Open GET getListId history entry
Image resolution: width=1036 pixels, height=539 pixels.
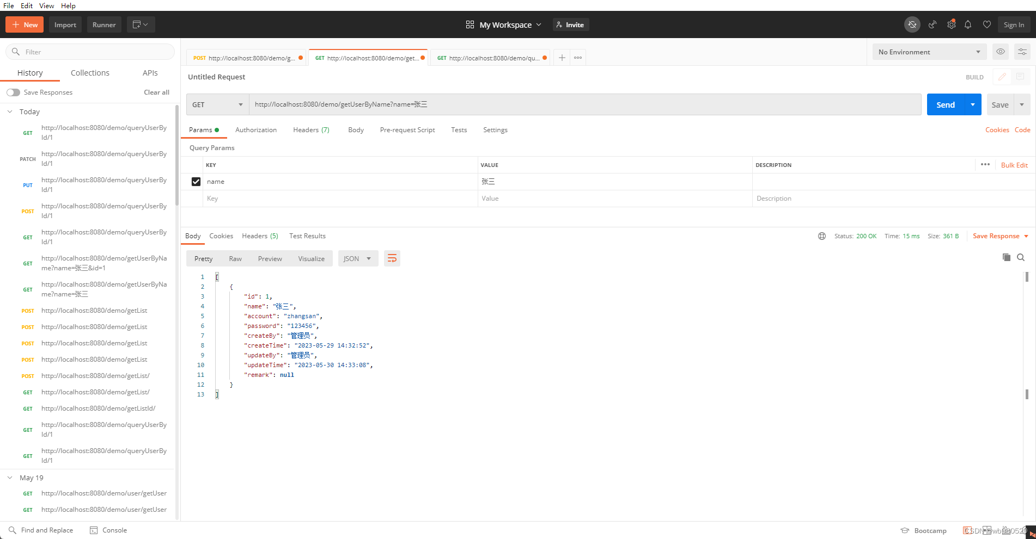pos(89,408)
